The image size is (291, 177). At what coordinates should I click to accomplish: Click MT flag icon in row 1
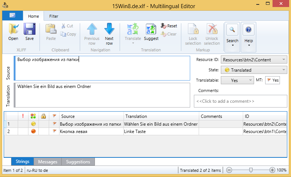(x=54, y=124)
